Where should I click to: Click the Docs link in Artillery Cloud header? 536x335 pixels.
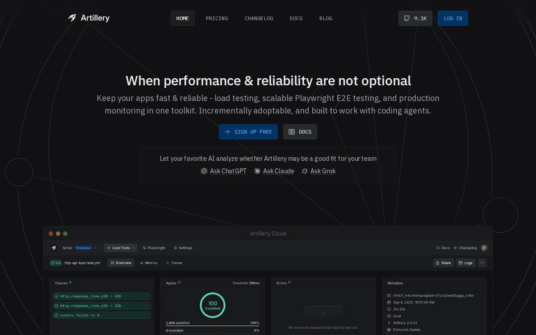coord(443,248)
